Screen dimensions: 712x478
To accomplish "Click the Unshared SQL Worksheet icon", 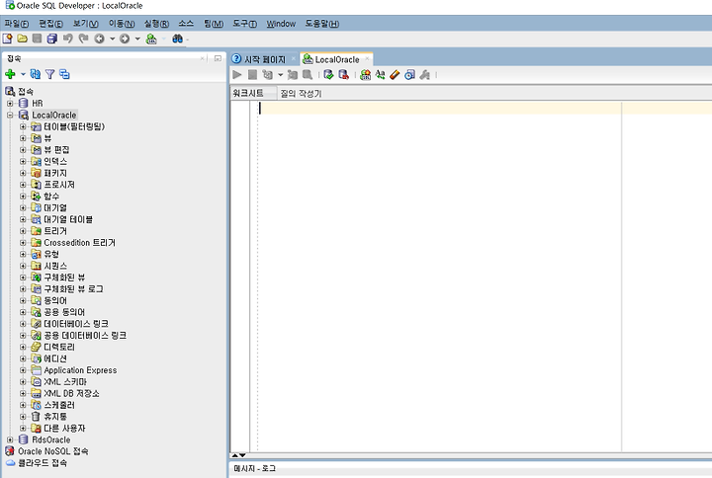I will [x=365, y=74].
